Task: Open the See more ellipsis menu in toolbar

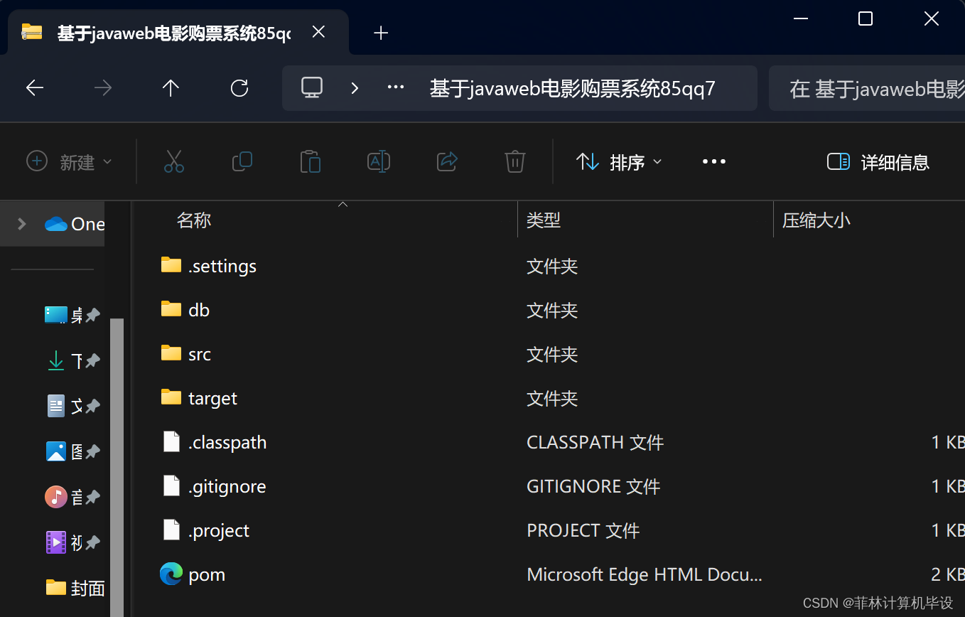Action: point(714,162)
